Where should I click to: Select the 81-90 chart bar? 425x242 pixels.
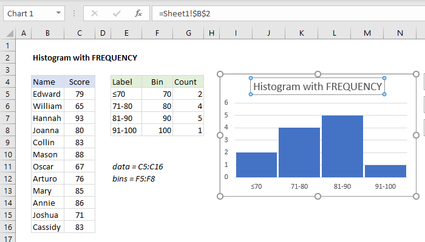pyautogui.click(x=342, y=146)
